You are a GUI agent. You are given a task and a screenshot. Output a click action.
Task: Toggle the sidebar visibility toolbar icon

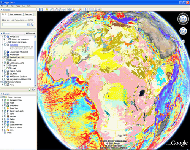coord(41,10)
